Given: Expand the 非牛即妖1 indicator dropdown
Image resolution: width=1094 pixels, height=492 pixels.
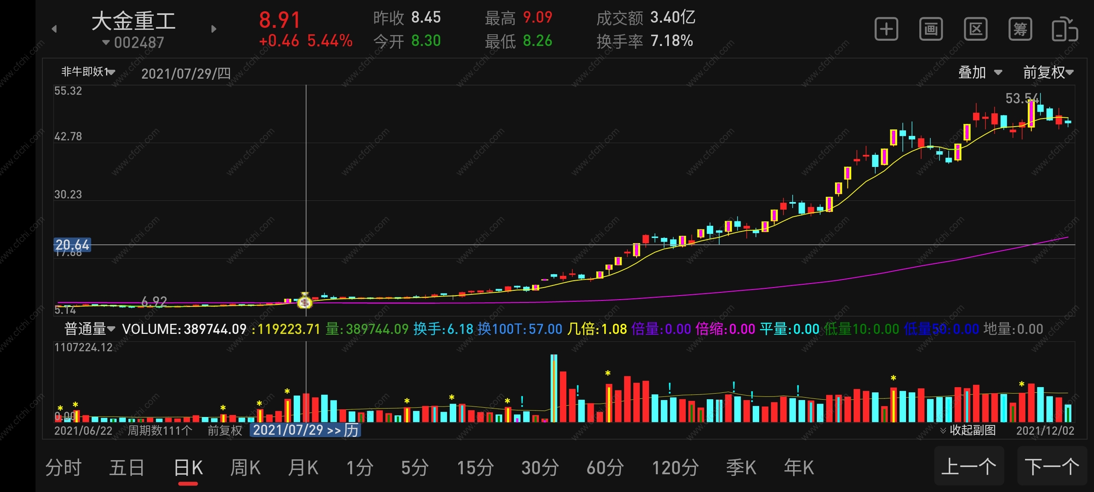Looking at the screenshot, I should click(88, 72).
